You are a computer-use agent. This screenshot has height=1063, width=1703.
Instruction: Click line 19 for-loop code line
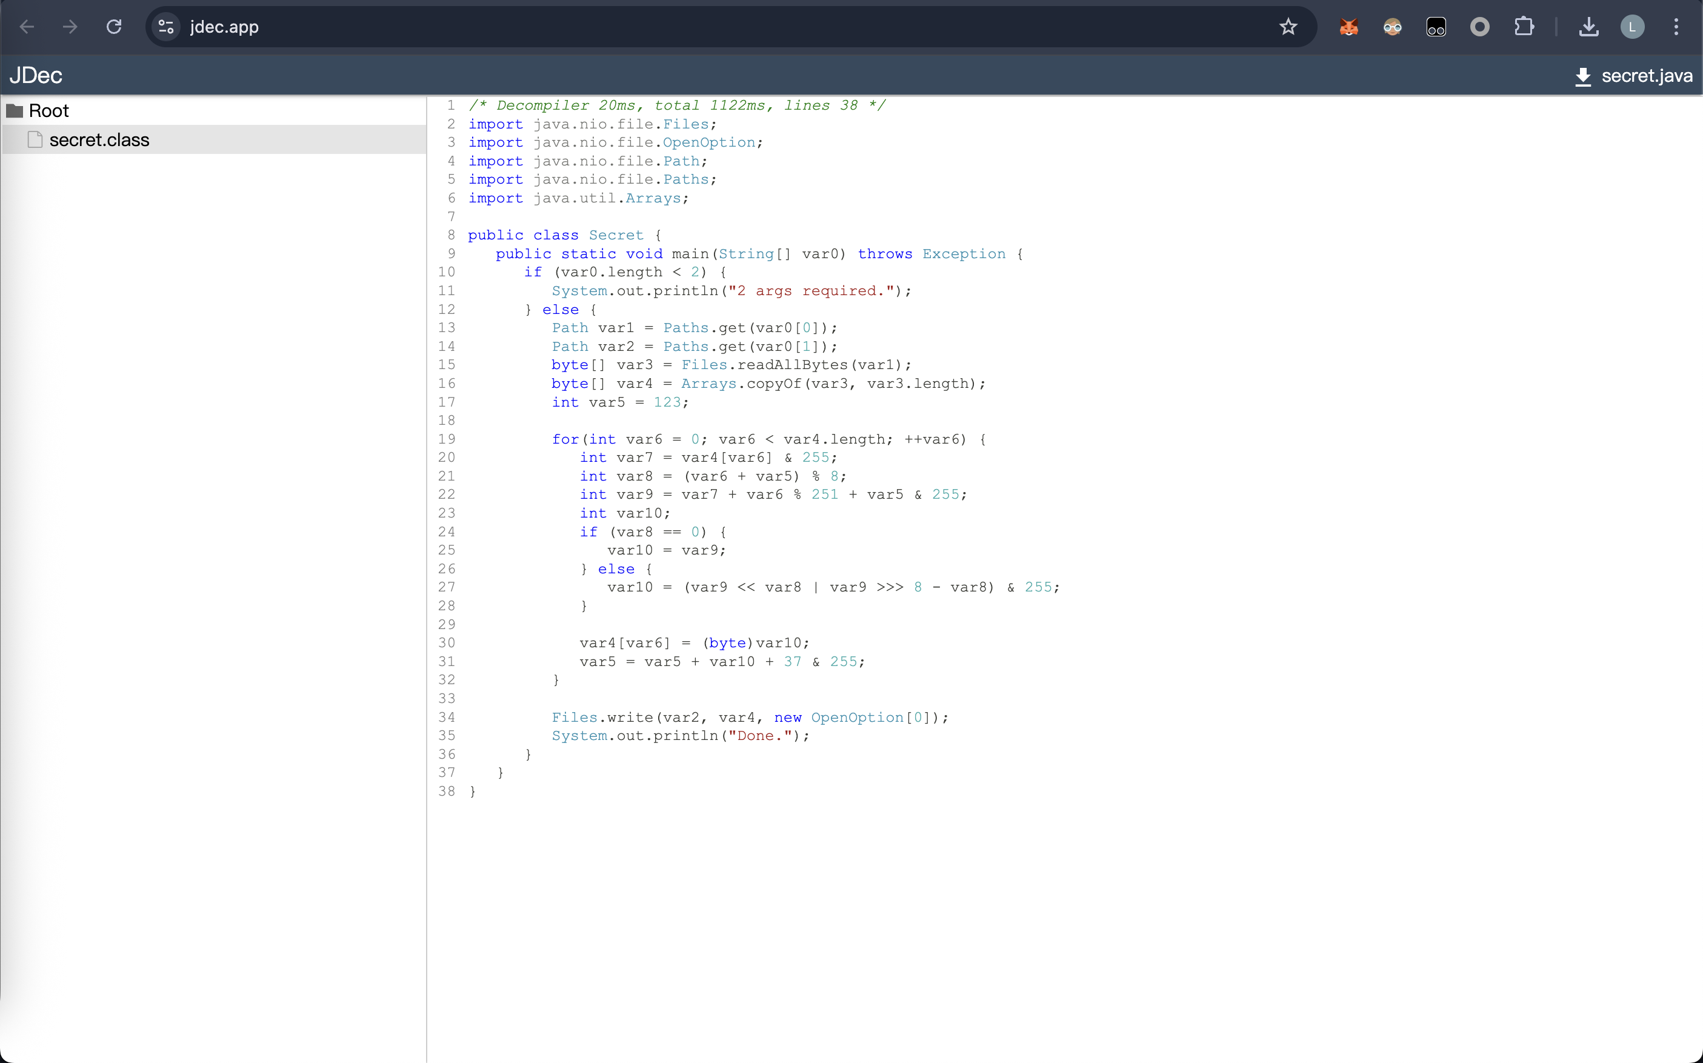click(768, 439)
